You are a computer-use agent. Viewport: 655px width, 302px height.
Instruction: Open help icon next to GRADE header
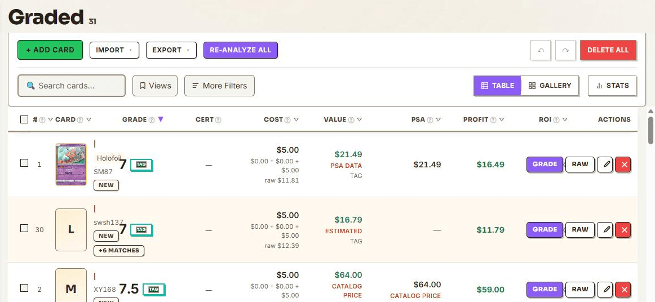(x=152, y=120)
